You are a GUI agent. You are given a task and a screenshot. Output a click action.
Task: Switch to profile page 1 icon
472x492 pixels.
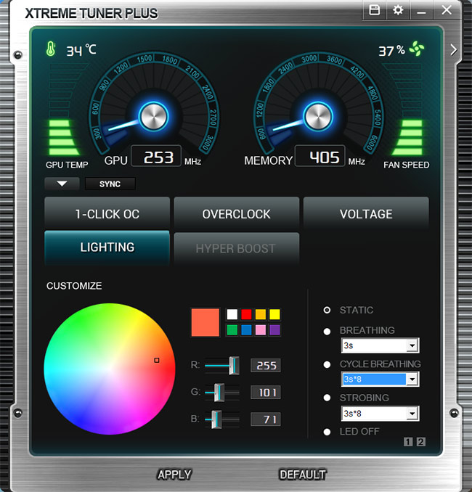pos(407,442)
